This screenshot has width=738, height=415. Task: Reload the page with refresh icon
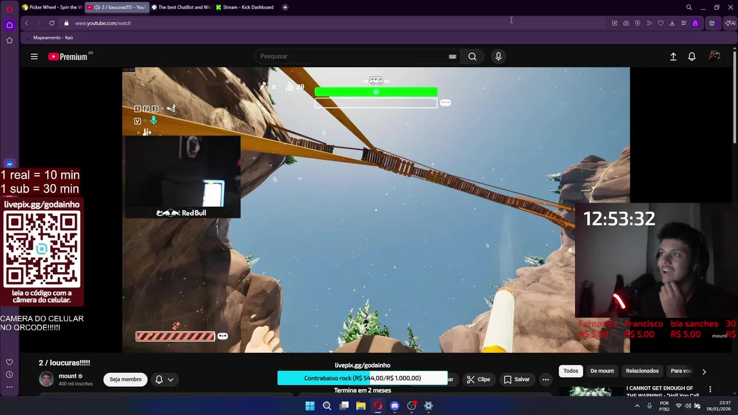[x=52, y=23]
